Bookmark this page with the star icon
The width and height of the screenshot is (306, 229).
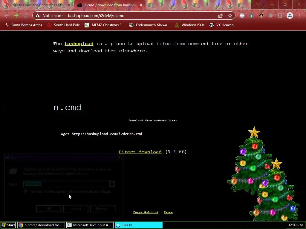point(230,16)
